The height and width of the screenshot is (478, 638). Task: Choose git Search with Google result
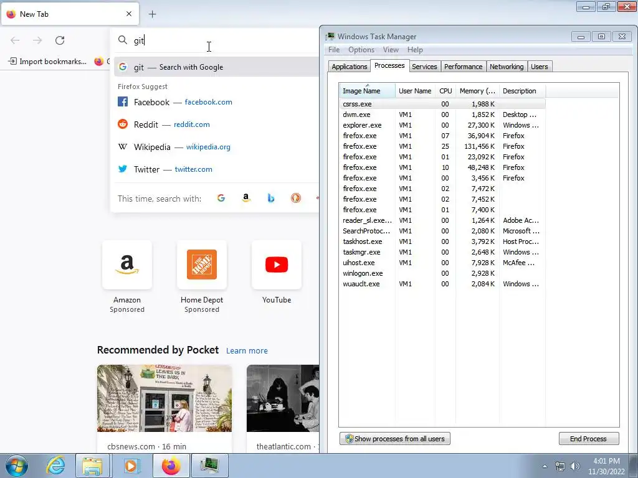(216, 67)
